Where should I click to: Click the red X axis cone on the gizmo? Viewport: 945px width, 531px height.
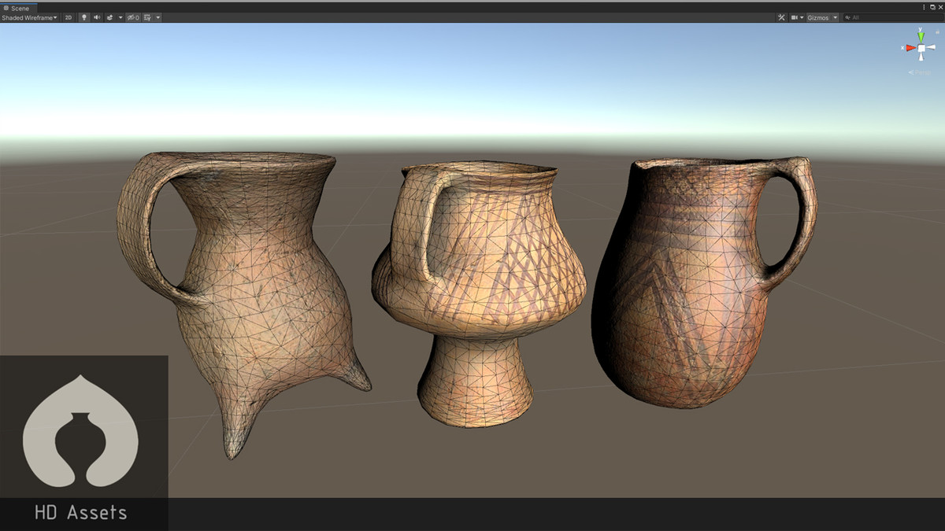click(911, 47)
